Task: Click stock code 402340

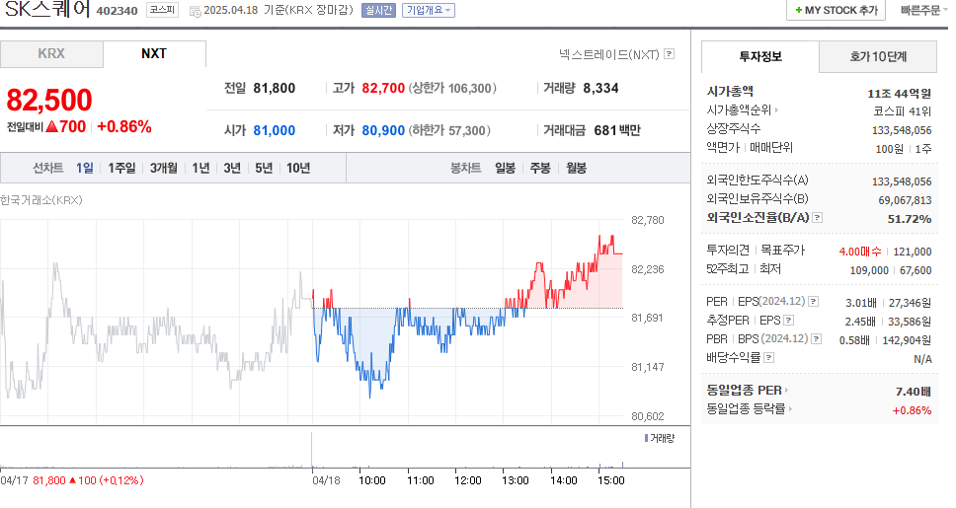Action: pyautogui.click(x=118, y=11)
